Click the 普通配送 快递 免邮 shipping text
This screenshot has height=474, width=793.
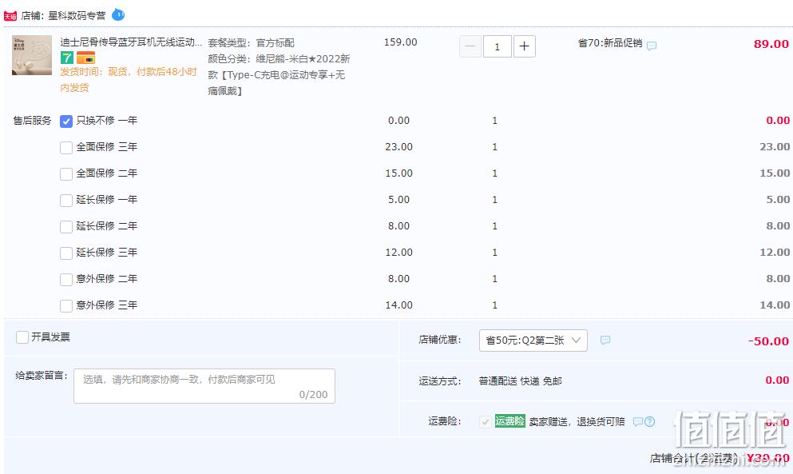pos(521,380)
